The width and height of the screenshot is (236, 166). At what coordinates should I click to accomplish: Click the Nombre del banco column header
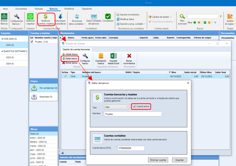[103, 72]
